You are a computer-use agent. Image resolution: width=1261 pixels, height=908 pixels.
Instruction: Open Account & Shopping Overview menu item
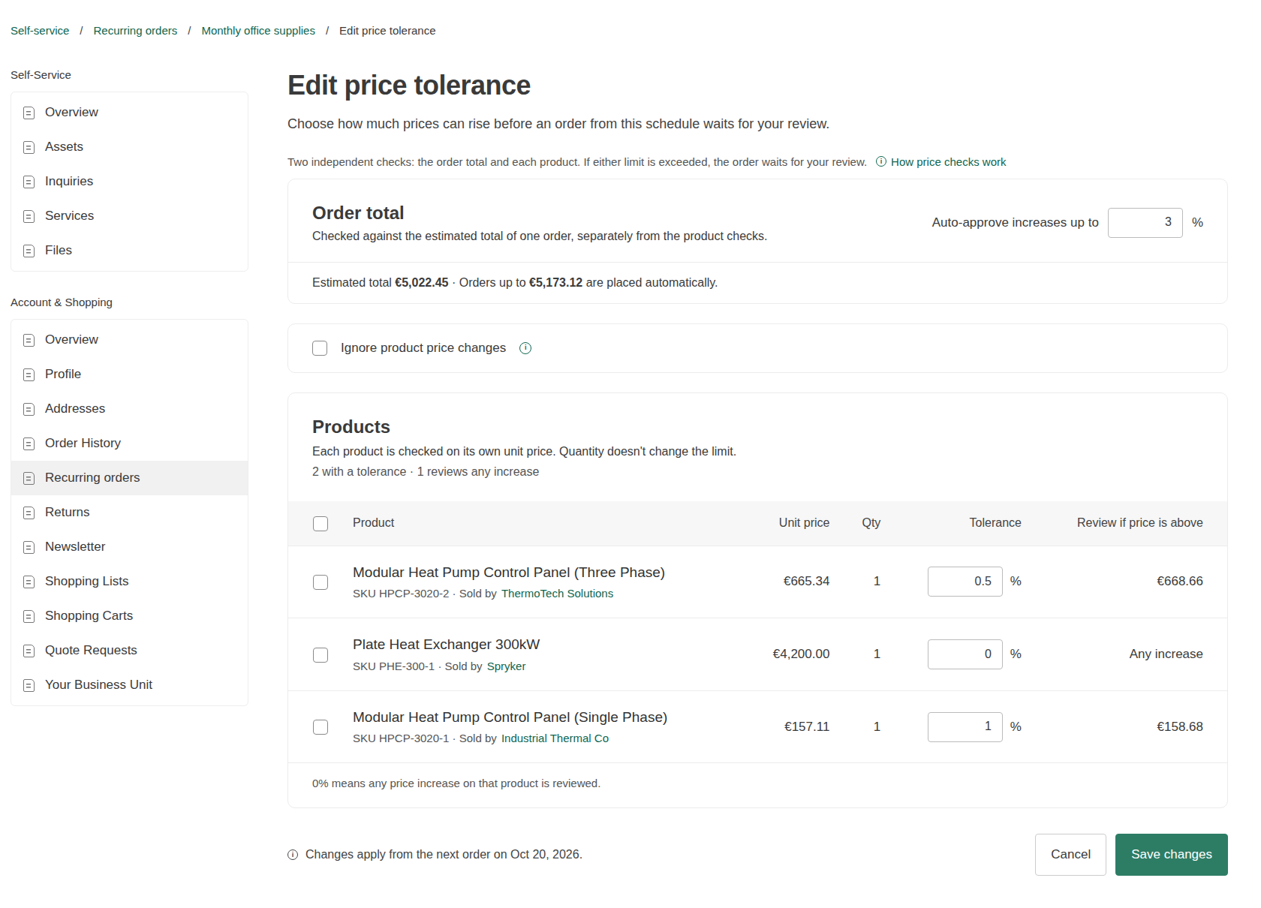[129, 340]
